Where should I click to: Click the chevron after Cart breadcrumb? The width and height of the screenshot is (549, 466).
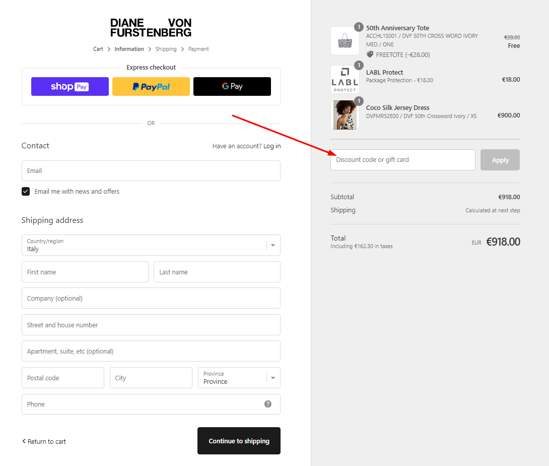tap(109, 49)
